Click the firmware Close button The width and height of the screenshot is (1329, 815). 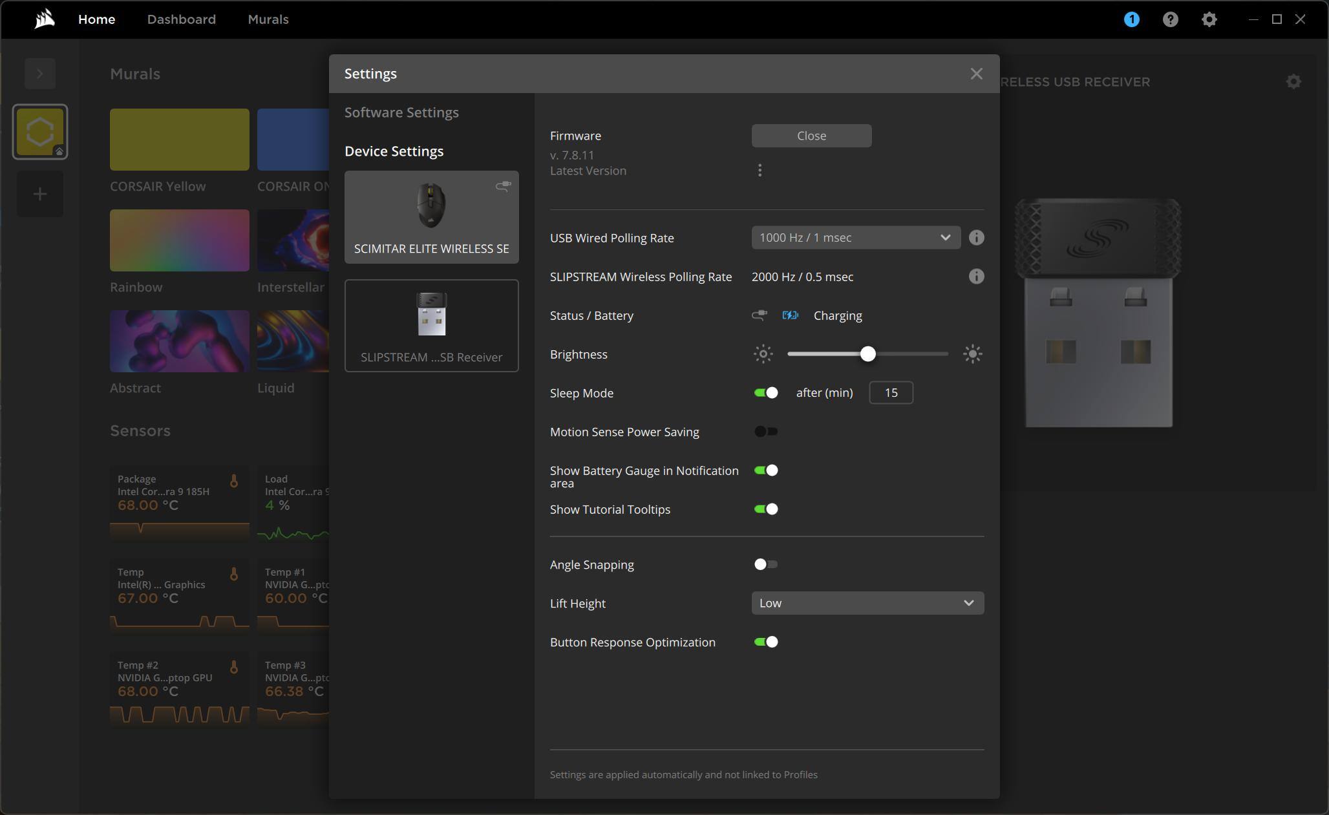click(811, 136)
